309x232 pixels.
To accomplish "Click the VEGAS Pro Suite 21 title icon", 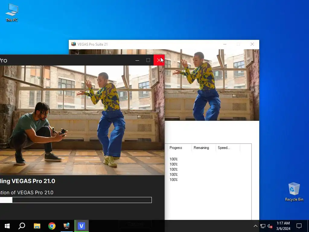I will point(74,44).
